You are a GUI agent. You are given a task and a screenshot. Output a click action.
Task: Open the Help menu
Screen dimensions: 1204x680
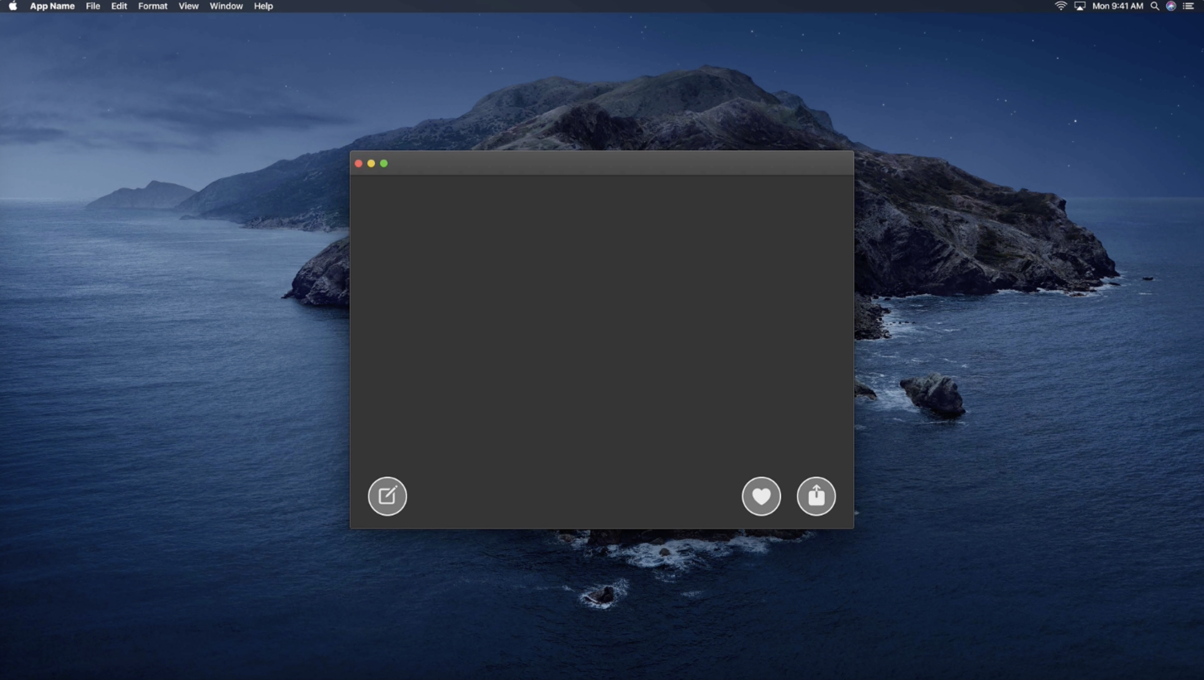click(263, 6)
